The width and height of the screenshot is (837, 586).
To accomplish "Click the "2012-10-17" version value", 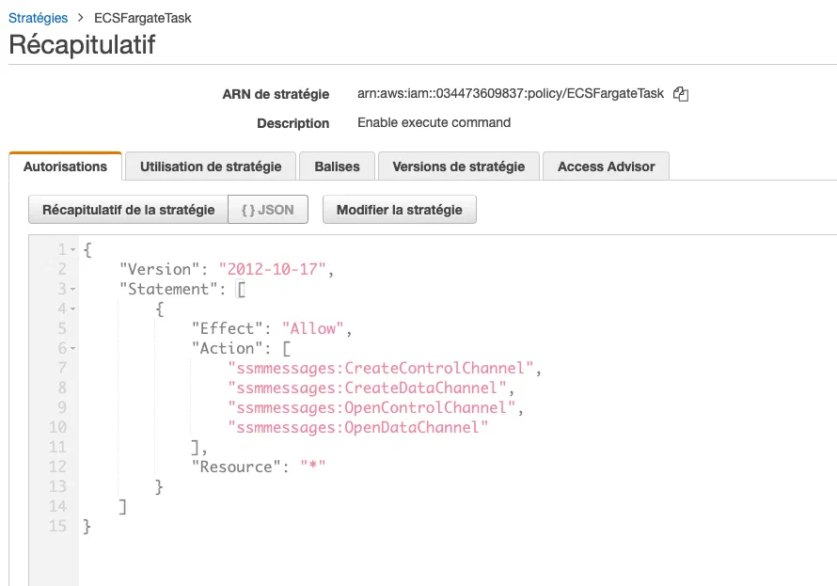I will coord(272,270).
